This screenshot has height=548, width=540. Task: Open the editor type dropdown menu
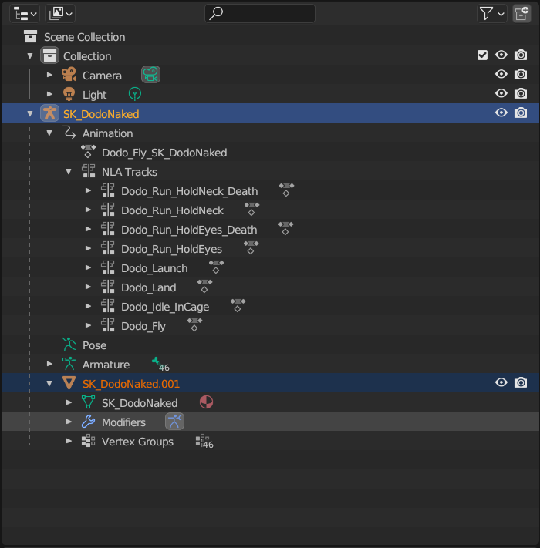point(25,14)
